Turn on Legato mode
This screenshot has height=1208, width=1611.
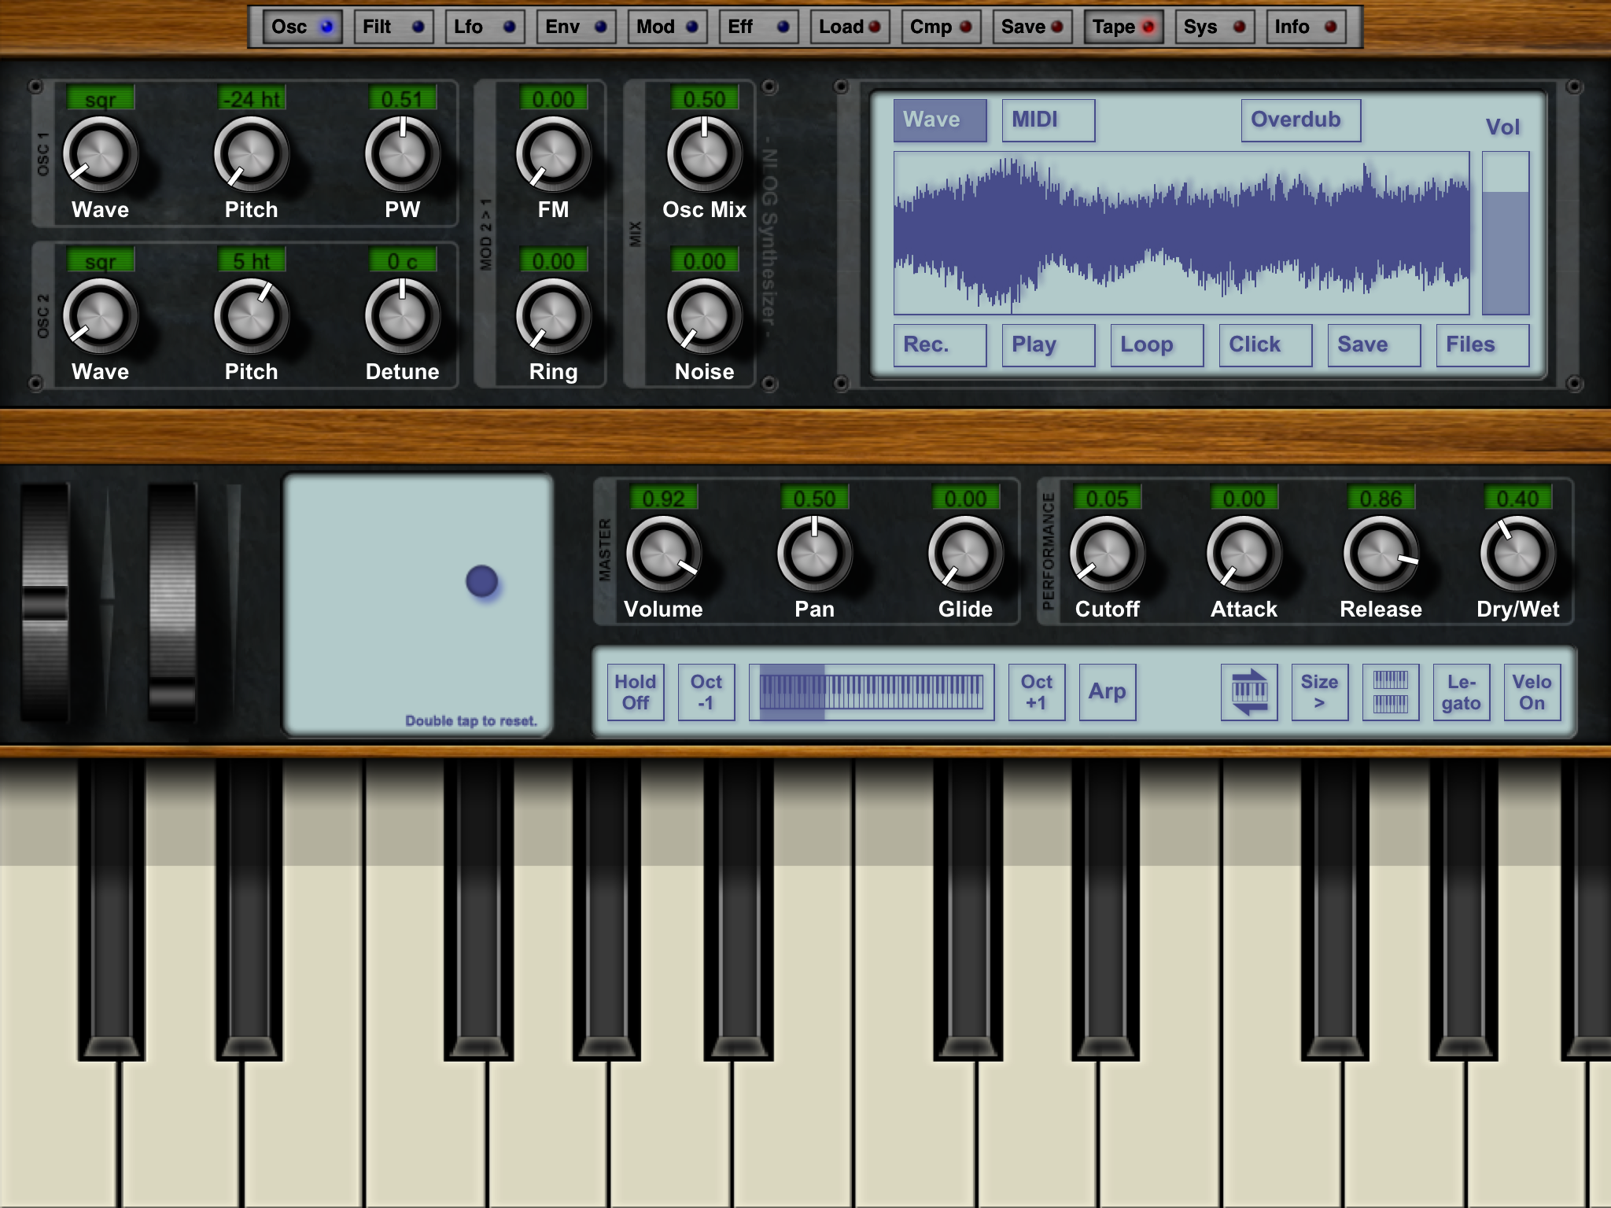[1462, 692]
